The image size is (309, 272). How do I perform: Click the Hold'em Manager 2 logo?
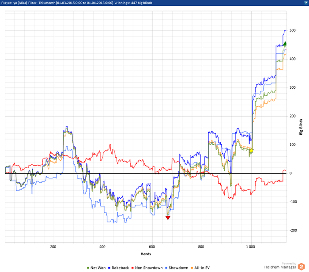tap(301, 267)
